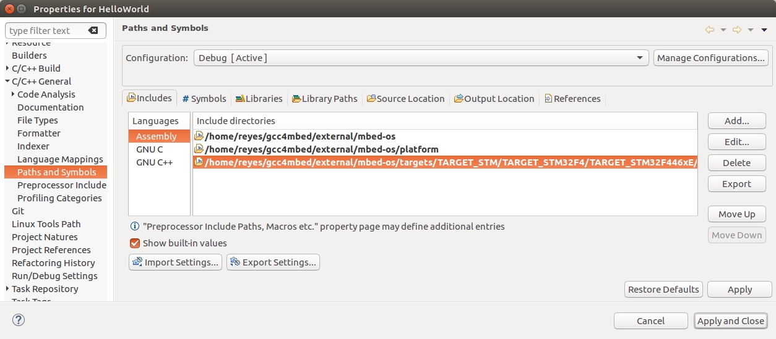This screenshot has width=776, height=339.
Task: Click the type filter text field
Action: (46, 30)
